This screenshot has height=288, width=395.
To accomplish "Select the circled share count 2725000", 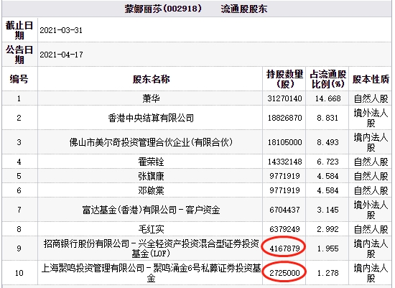I will [x=284, y=273].
